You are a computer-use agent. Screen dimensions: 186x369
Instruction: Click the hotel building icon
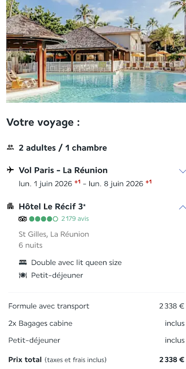[10, 206]
